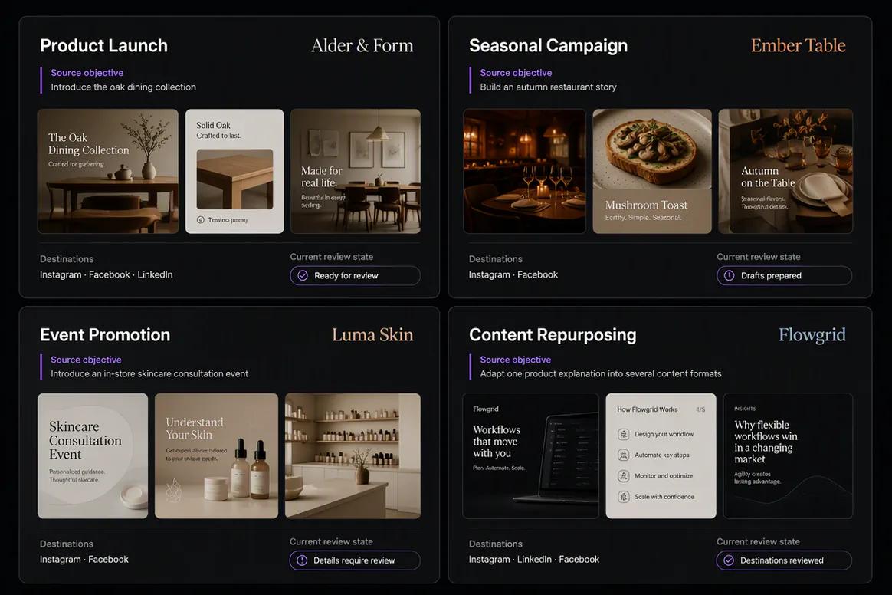Click the Monitor and optimize icon
Image resolution: width=892 pixels, height=595 pixels.
pyautogui.click(x=624, y=476)
